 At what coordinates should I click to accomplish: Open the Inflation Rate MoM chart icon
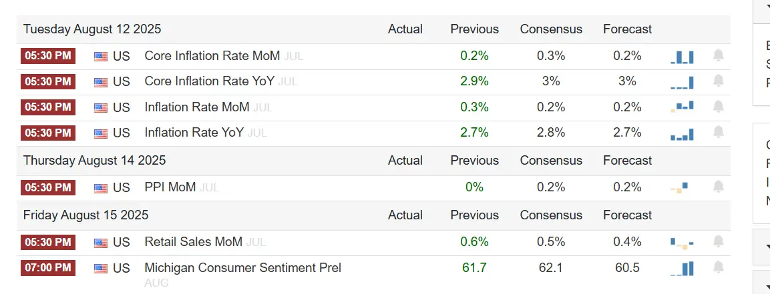(x=682, y=107)
